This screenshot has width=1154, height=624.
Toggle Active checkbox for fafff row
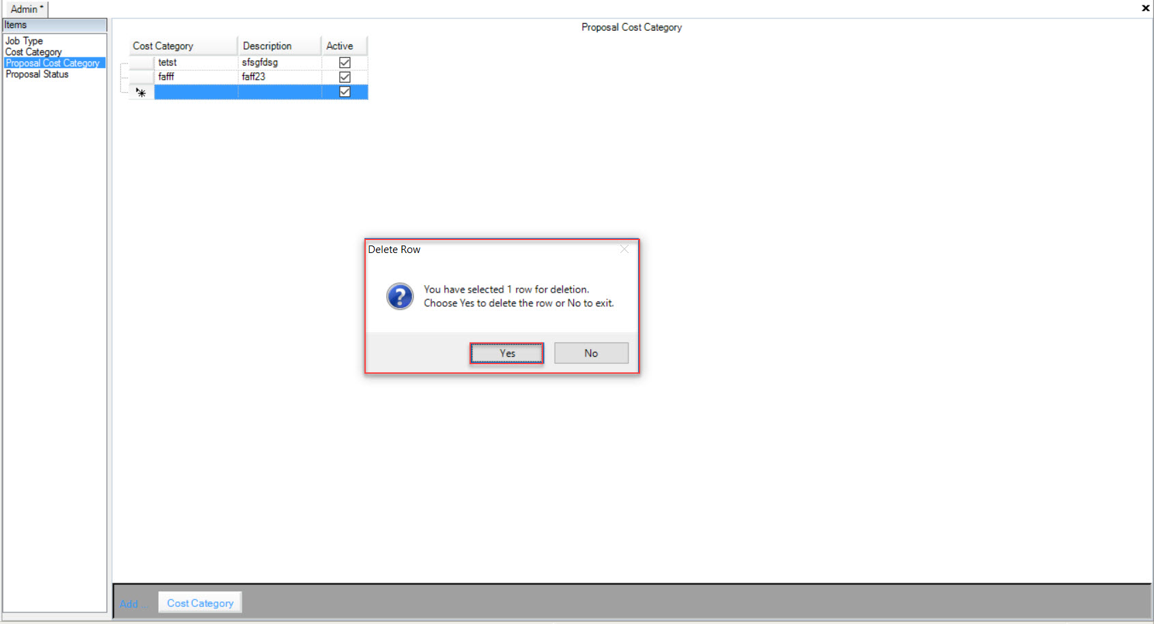(345, 76)
